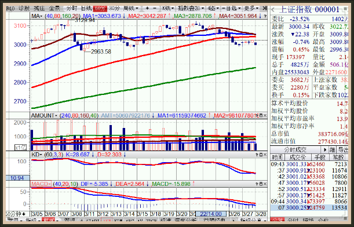The width and height of the screenshot is (354, 227).
Task: Click the 3/28 date on timeline
Action: click(261, 214)
